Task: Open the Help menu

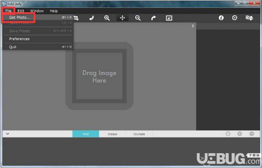Action: (x=54, y=11)
